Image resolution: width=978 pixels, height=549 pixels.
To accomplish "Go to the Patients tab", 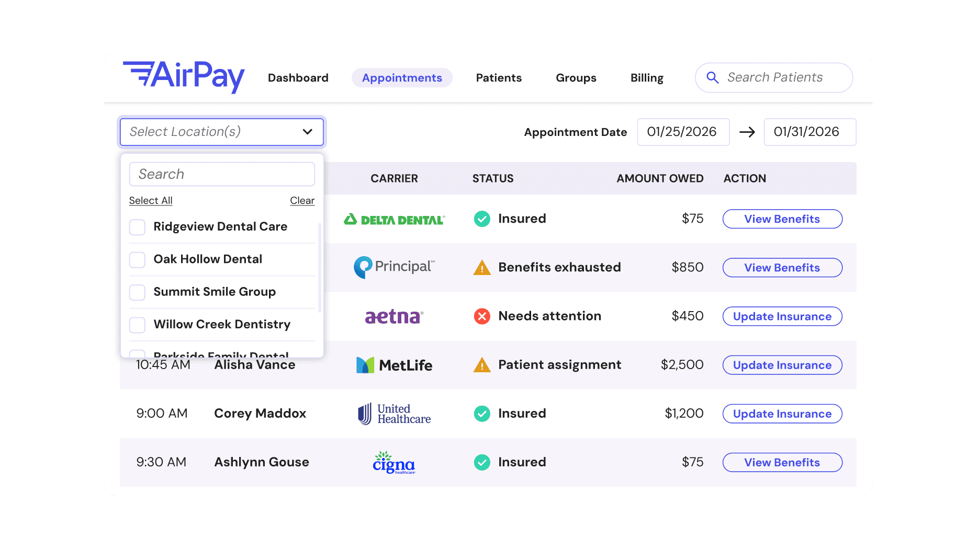I will click(x=499, y=78).
